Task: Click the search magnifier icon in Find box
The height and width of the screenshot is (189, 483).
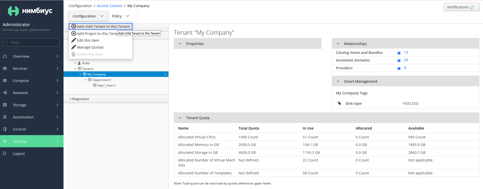Action: click(7, 42)
